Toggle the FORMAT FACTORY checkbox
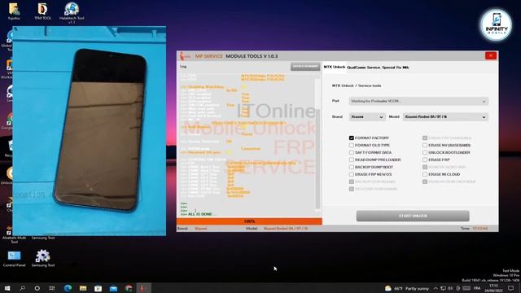The height and width of the screenshot is (293, 521). tap(351, 138)
